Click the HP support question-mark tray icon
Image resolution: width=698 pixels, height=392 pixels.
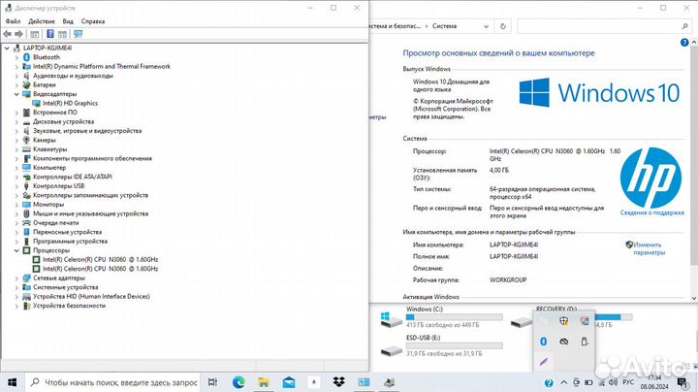pyautogui.click(x=549, y=382)
